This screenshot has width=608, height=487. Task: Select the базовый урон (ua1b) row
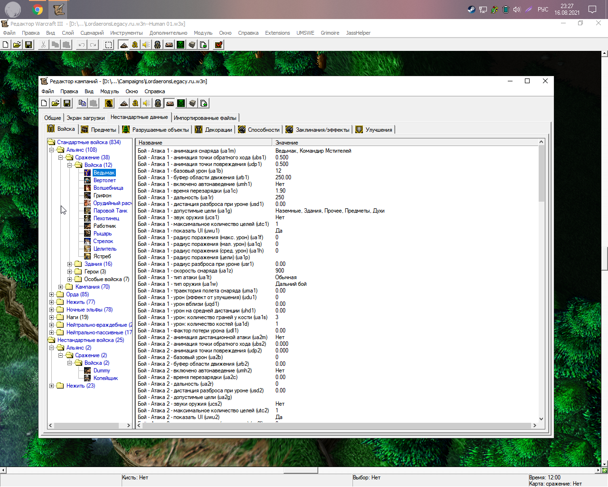(337, 171)
